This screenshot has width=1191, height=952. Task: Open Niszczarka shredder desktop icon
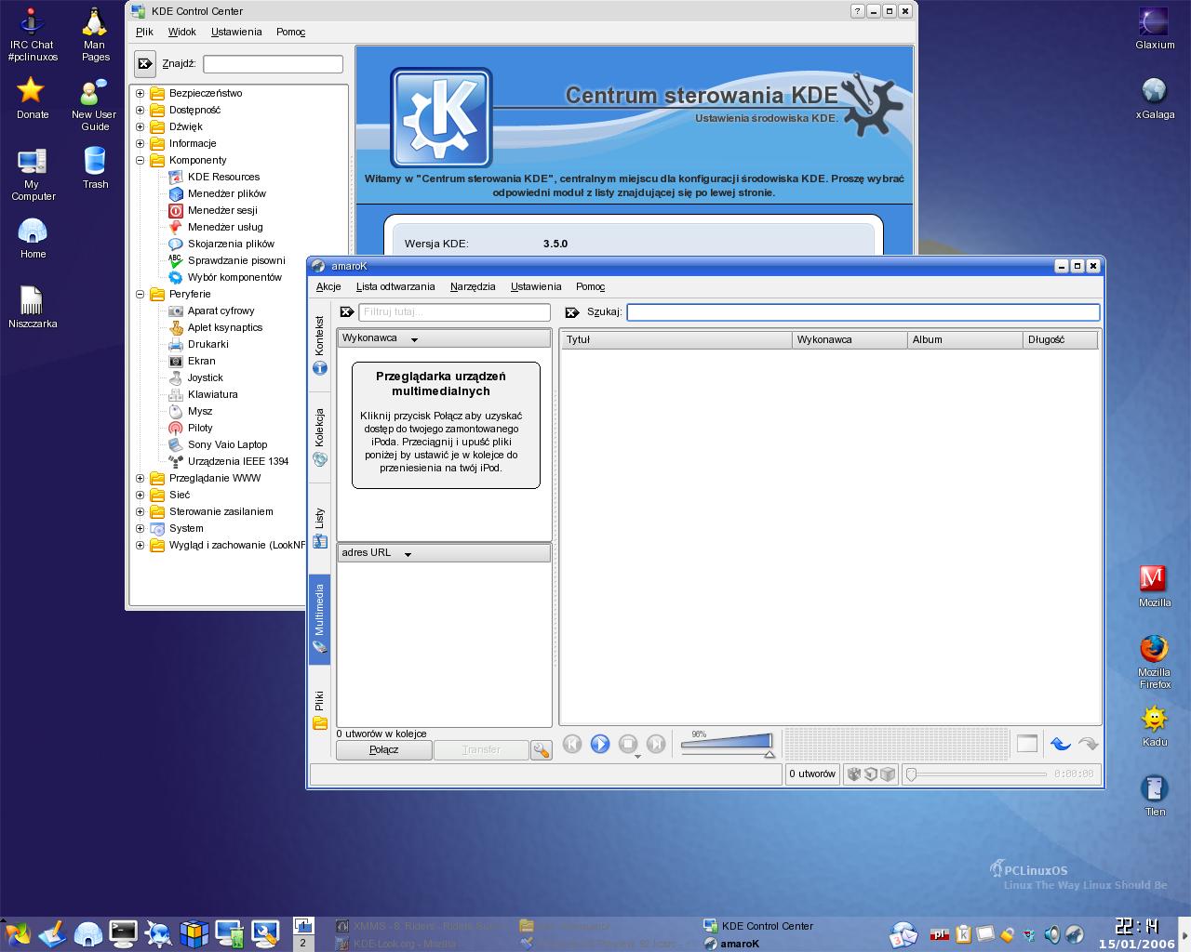(33, 307)
